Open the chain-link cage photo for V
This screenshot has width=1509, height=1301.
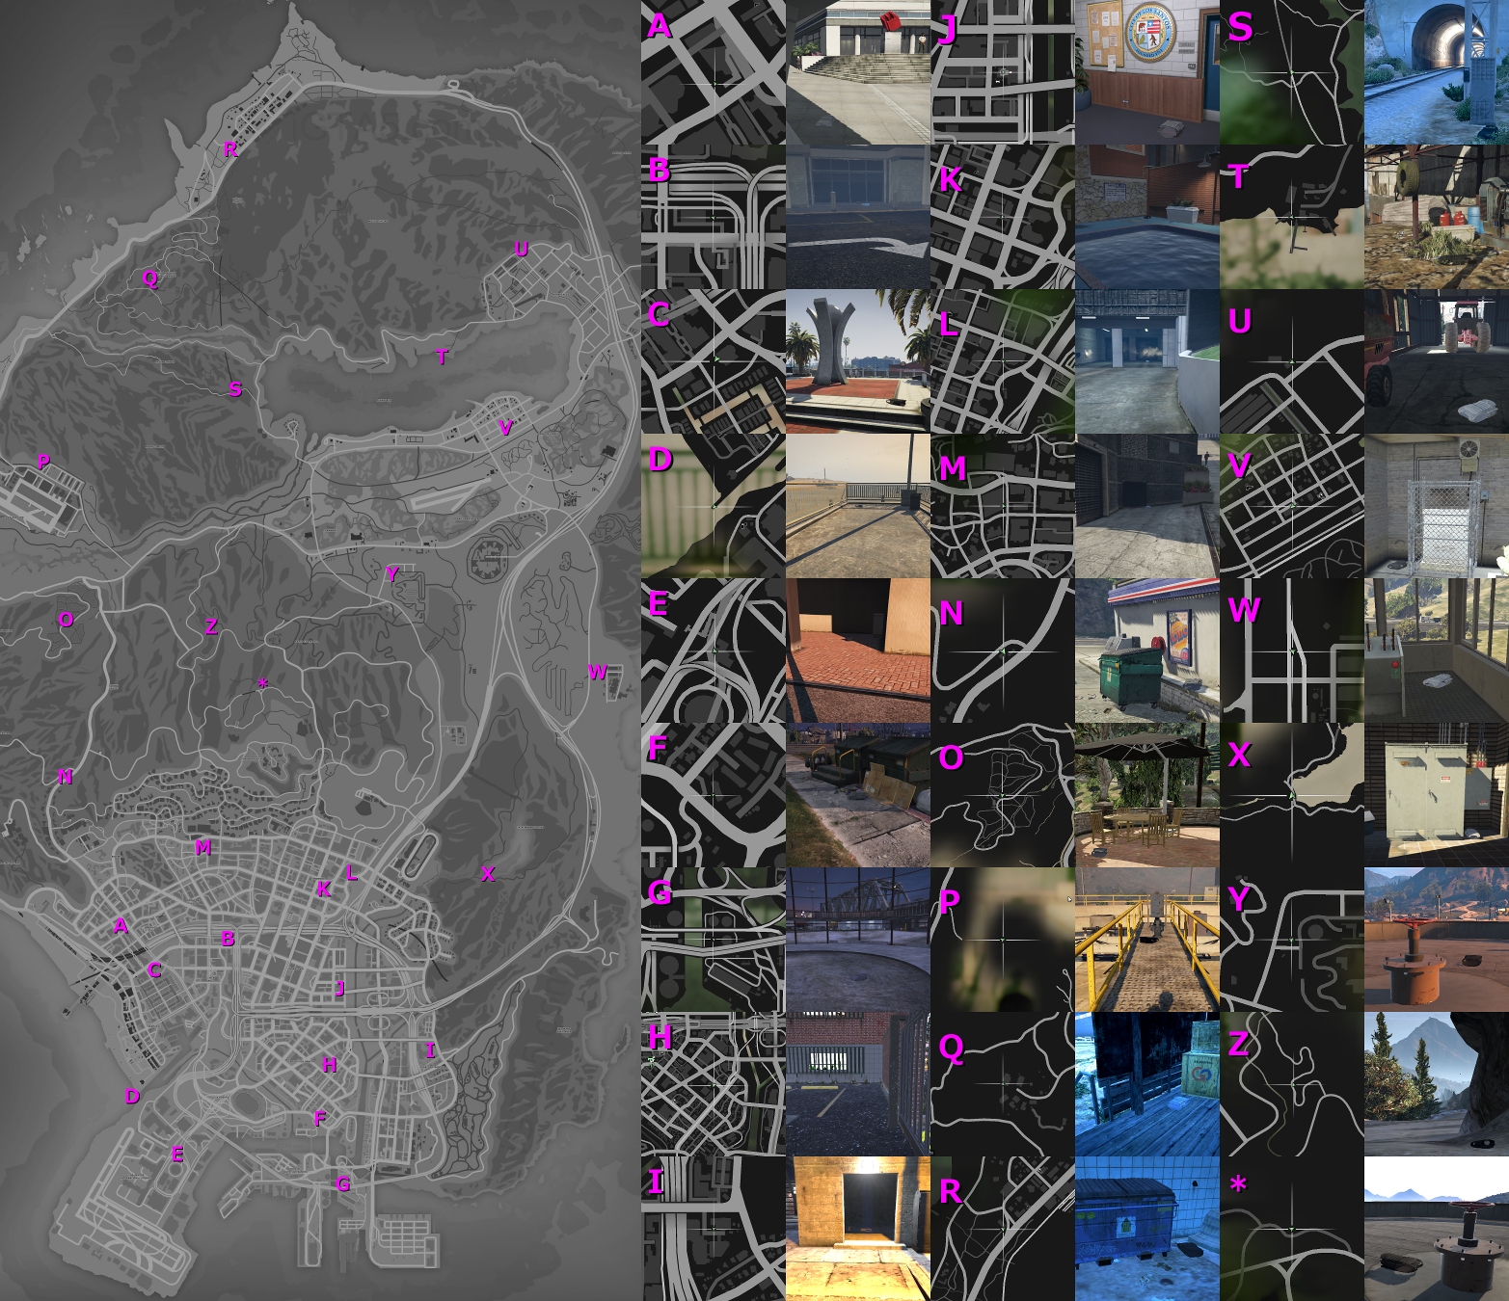1436,506
